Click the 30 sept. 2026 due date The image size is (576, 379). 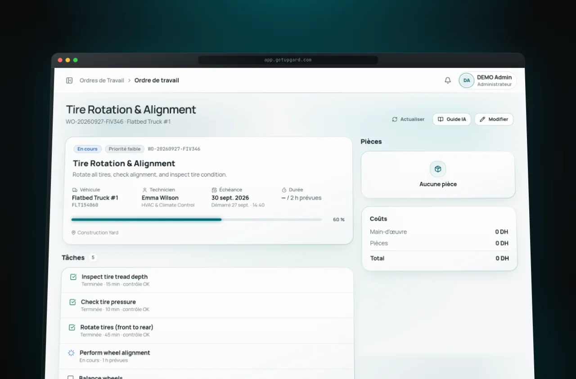point(230,198)
